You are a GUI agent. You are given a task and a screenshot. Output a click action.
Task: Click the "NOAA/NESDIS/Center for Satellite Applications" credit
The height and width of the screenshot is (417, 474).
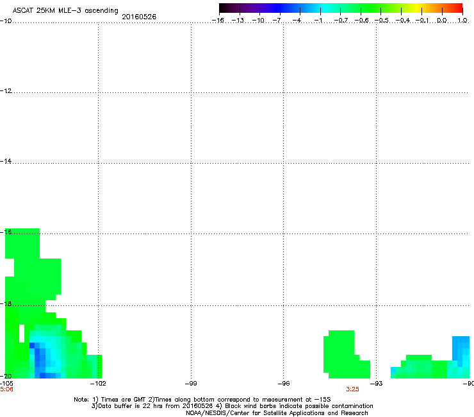277,413
